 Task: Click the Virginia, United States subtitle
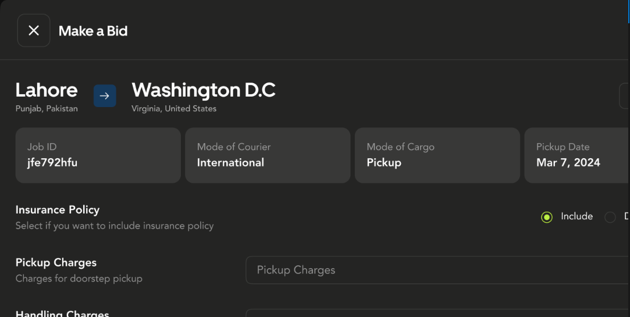click(x=174, y=109)
